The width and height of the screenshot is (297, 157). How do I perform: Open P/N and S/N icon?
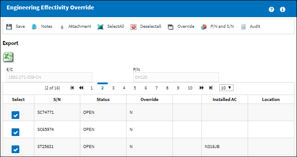pyautogui.click(x=204, y=27)
